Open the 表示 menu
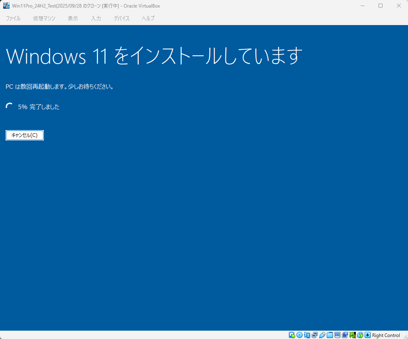408x339 pixels. (x=73, y=18)
